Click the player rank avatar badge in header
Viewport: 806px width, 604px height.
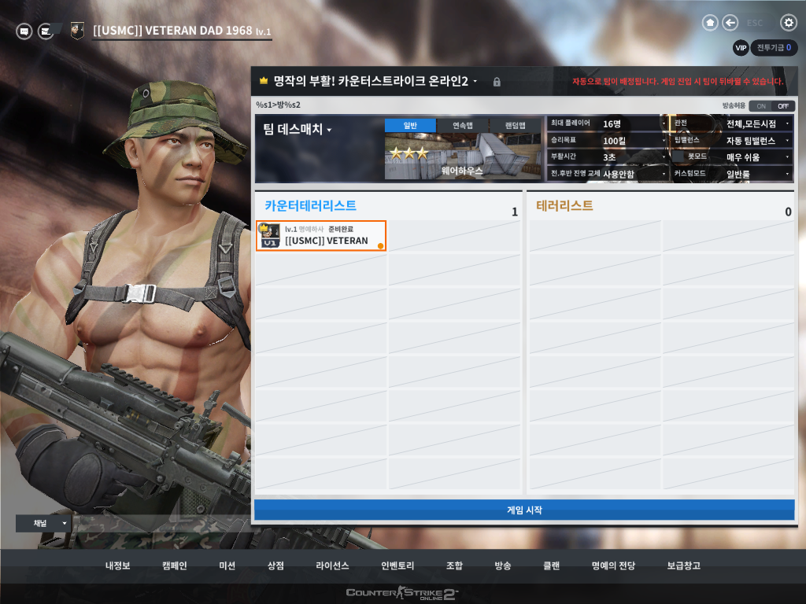(x=77, y=31)
